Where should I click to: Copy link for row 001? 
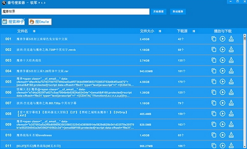point(214,39)
